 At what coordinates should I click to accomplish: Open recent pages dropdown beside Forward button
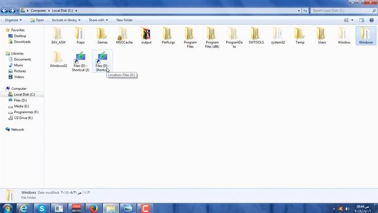pos(17,11)
